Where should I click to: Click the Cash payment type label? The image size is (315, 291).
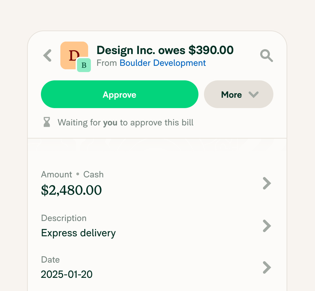(x=93, y=175)
